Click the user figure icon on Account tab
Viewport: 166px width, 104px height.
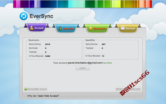32,28
